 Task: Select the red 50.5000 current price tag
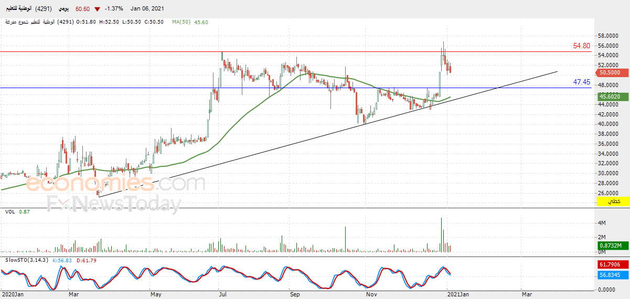(613, 73)
